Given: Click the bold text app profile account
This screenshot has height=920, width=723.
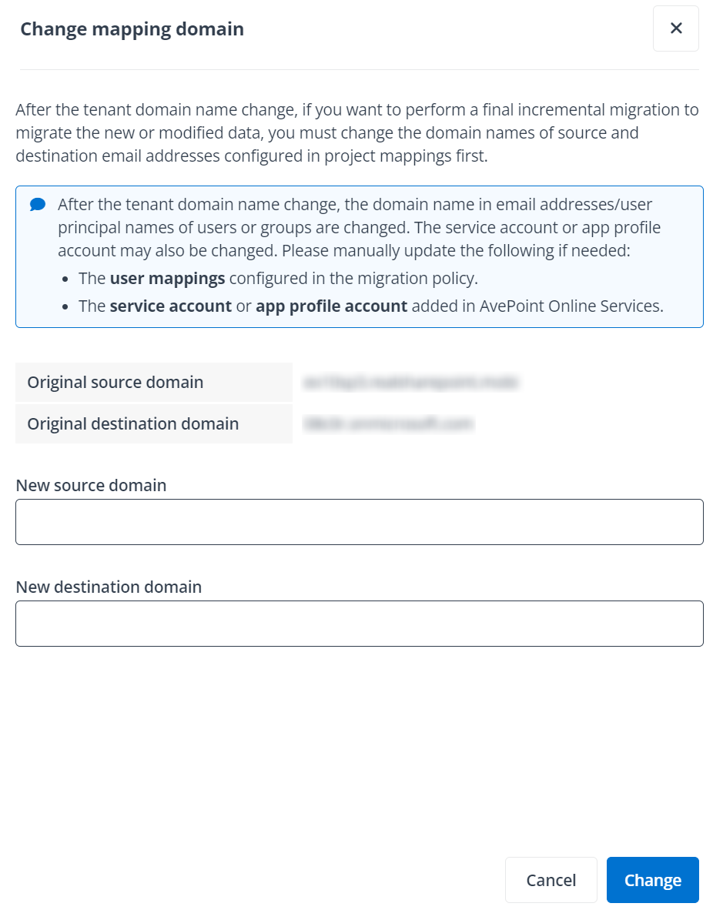Looking at the screenshot, I should click(x=331, y=306).
